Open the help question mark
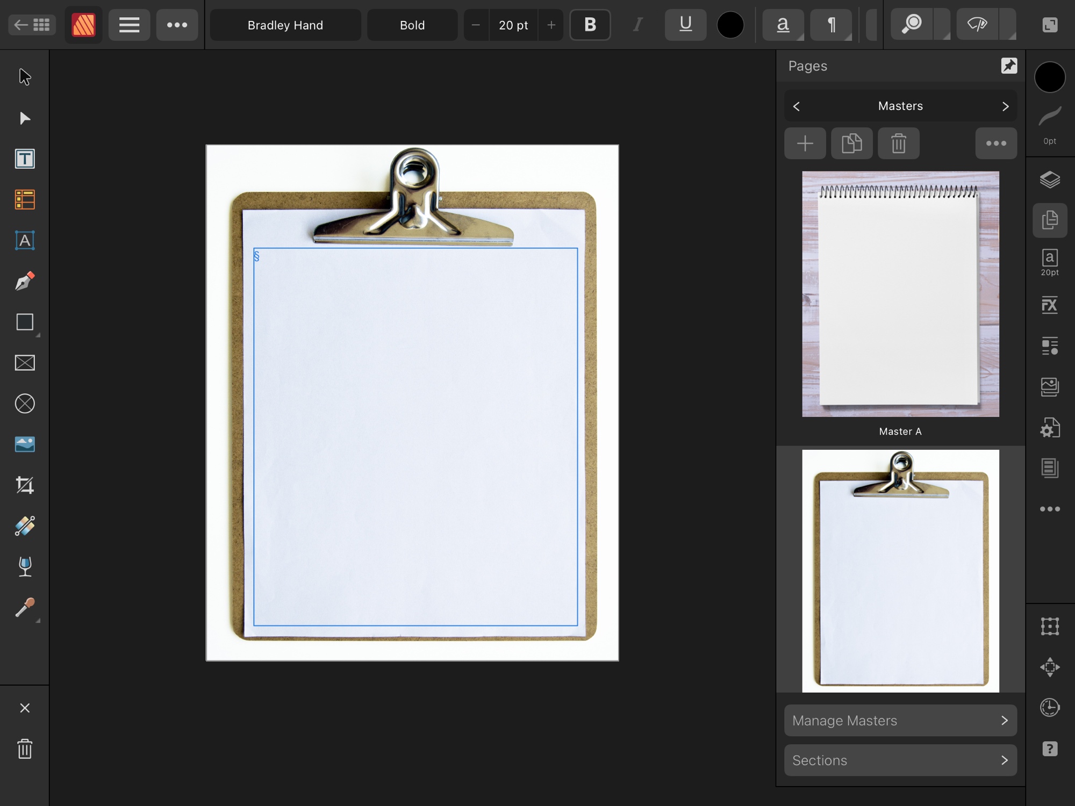This screenshot has width=1075, height=806. 1050,749
